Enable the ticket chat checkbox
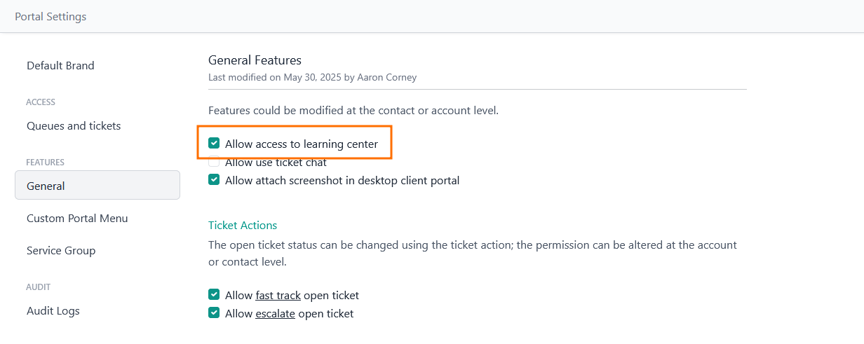Image resolution: width=864 pixels, height=344 pixels. tap(215, 163)
